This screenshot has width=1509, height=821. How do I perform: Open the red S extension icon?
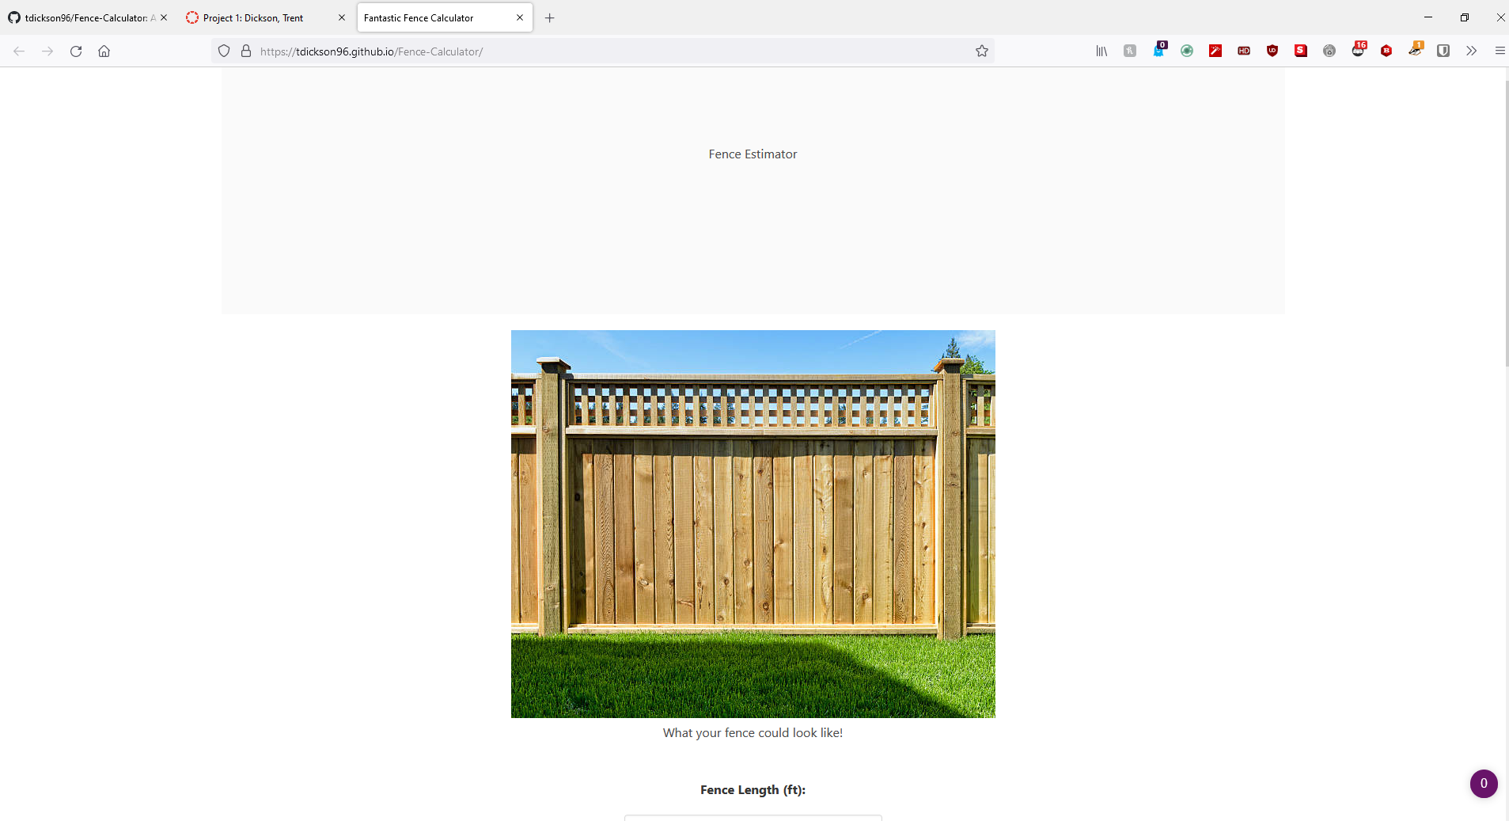(x=1301, y=51)
